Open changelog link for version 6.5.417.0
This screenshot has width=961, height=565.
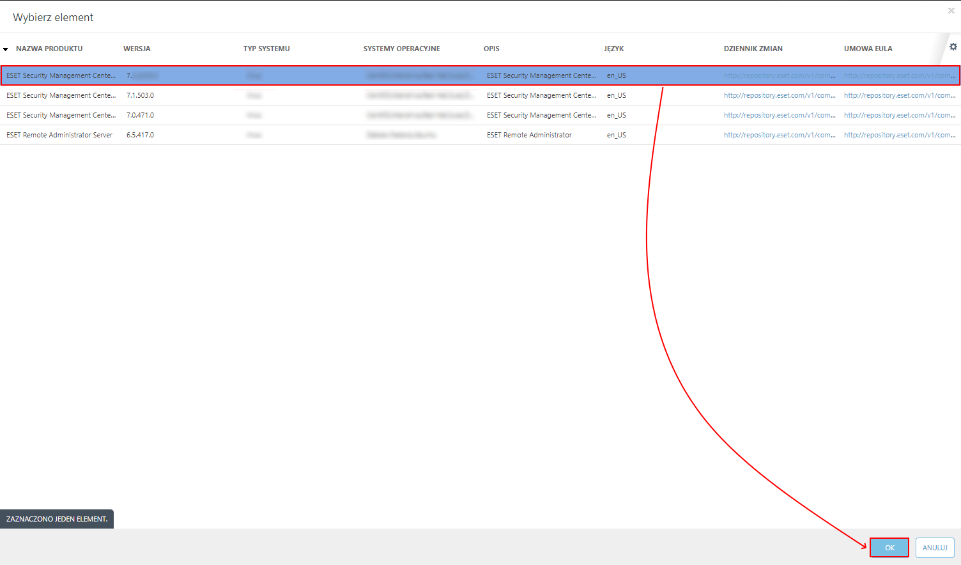click(779, 135)
